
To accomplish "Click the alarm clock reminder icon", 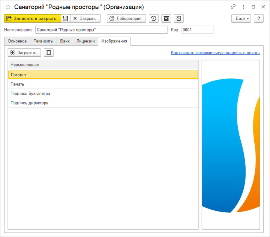I will [x=178, y=18].
